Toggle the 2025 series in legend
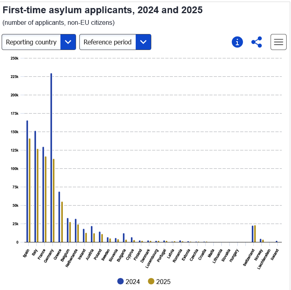Screen dimensions: 291x290 pos(159,282)
